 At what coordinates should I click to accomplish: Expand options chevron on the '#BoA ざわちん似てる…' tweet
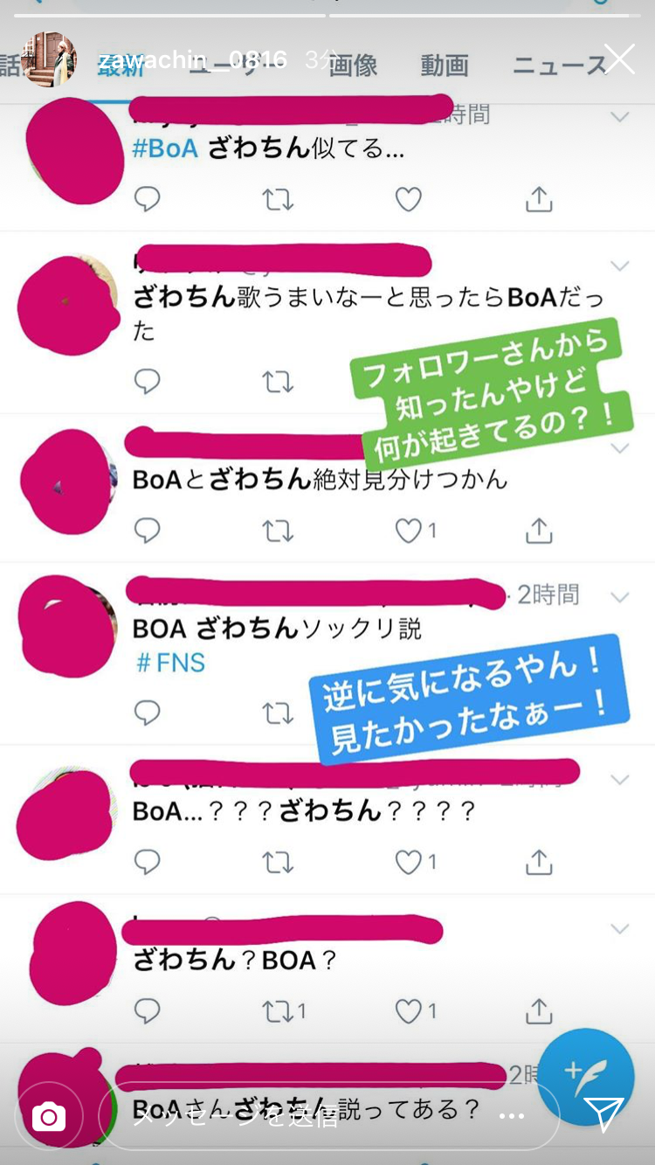620,116
